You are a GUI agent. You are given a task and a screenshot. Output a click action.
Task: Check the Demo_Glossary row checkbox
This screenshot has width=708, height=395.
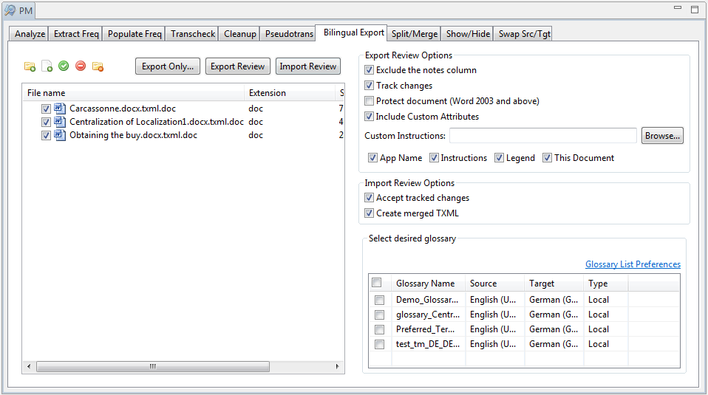tap(379, 300)
